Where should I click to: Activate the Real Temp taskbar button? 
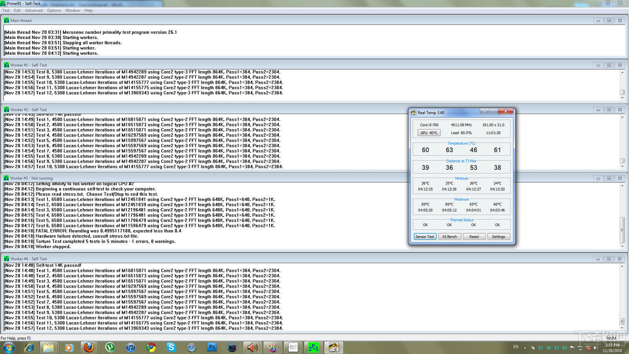[x=334, y=347]
